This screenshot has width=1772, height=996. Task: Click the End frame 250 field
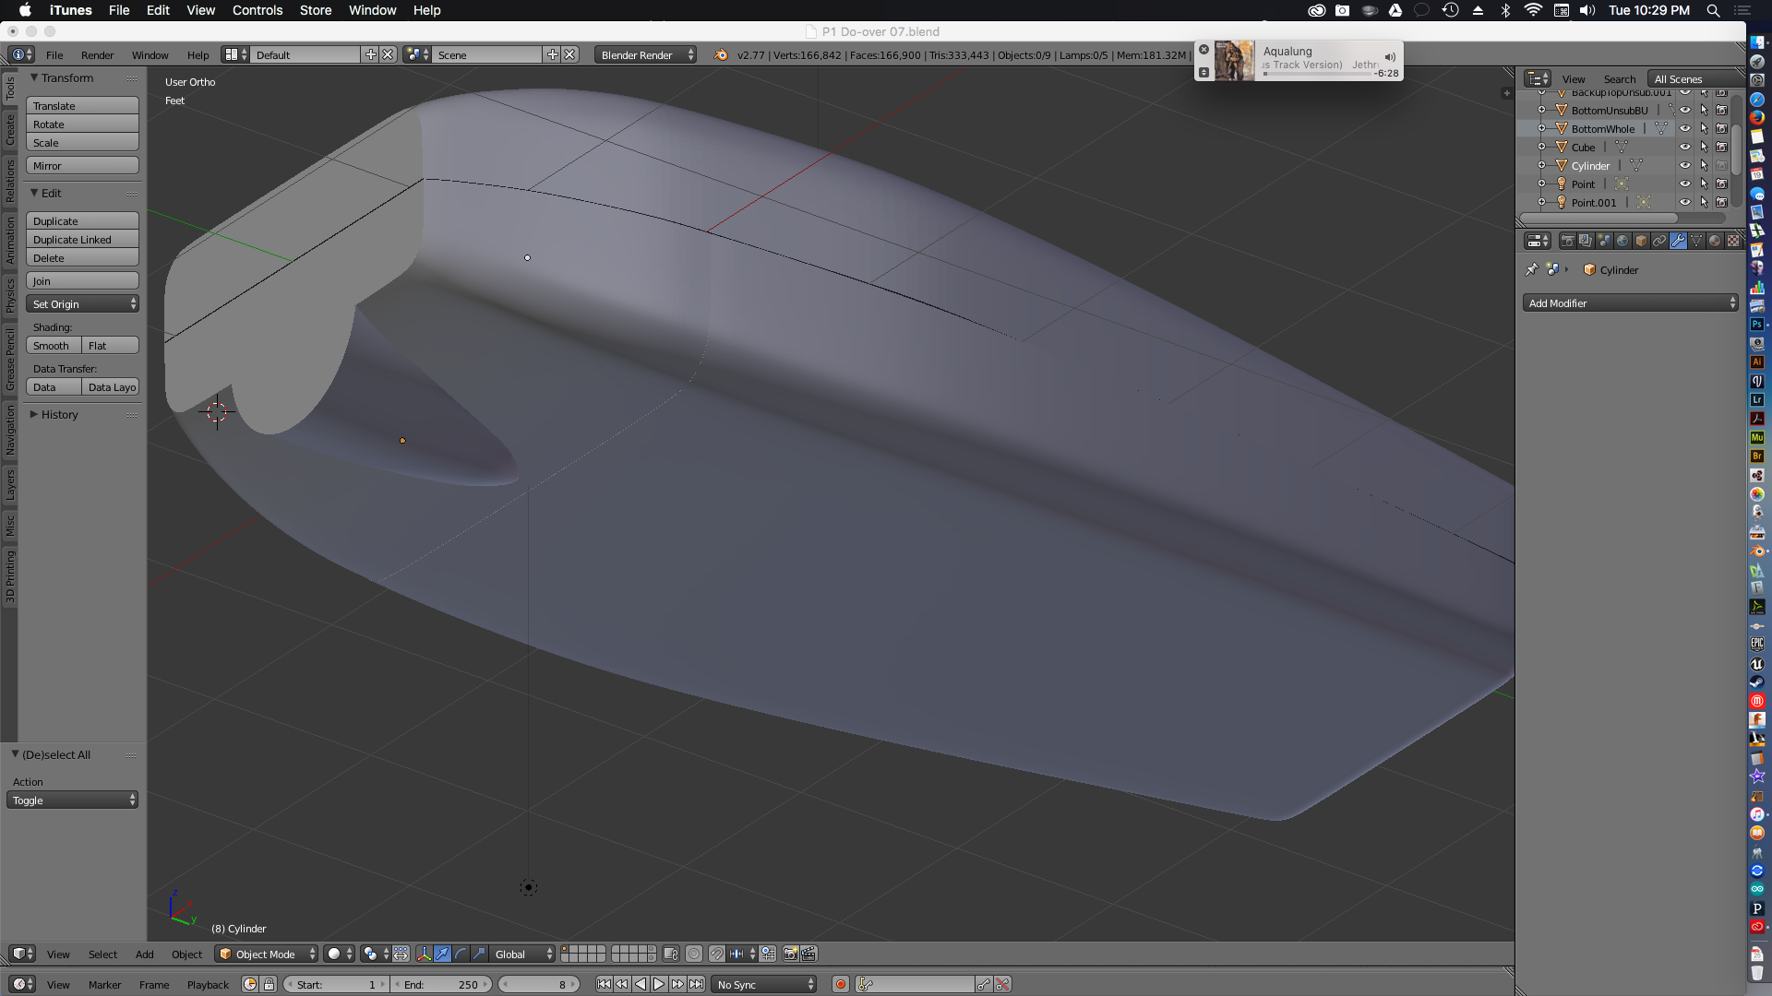(x=441, y=984)
